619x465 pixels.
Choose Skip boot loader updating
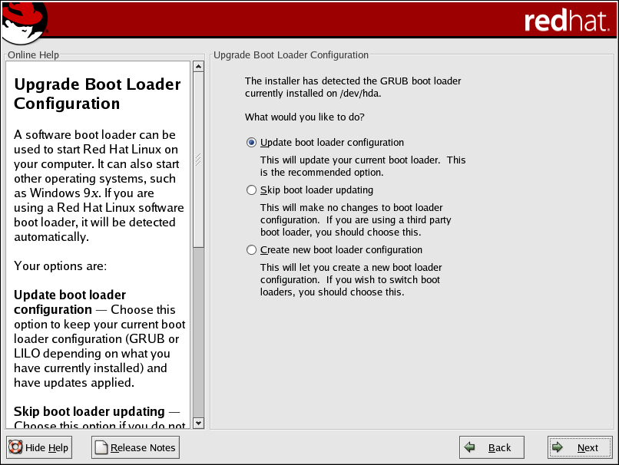point(251,190)
